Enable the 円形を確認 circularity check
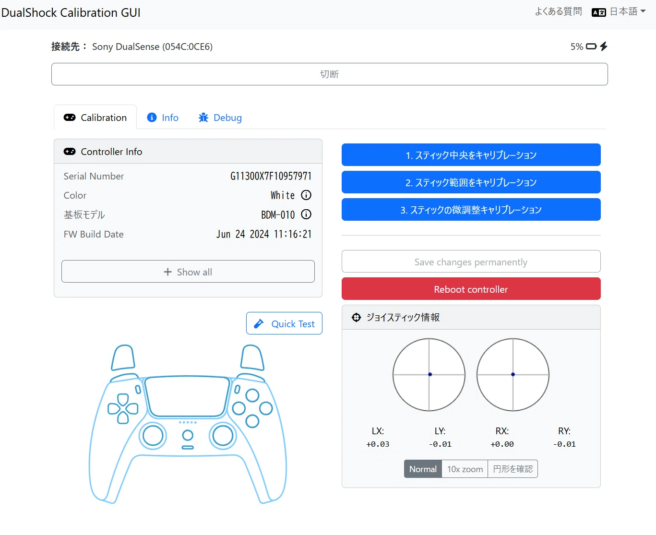The height and width of the screenshot is (535, 656). (x=513, y=469)
